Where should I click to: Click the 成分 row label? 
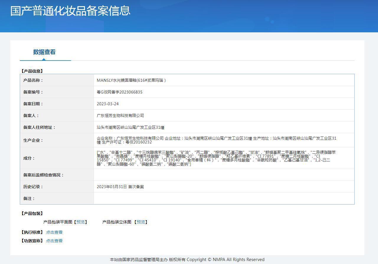tap(29, 158)
